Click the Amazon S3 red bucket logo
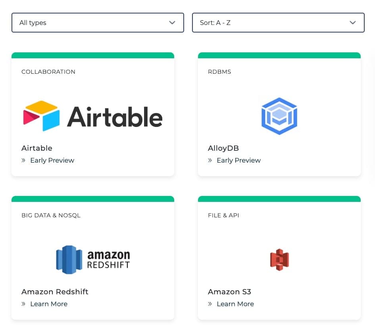This screenshot has width=375, height=330. pos(279,260)
